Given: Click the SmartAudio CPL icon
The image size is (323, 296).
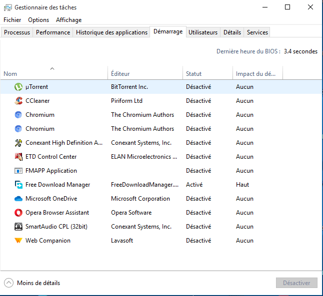Looking at the screenshot, I should pyautogui.click(x=18, y=227).
